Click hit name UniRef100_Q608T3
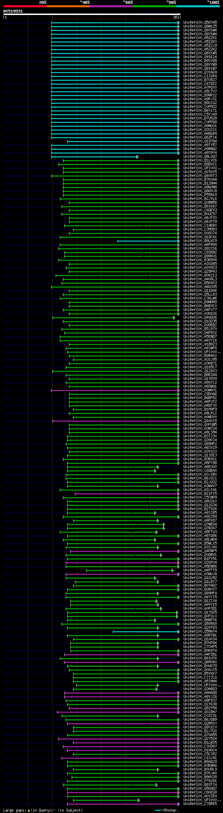This screenshot has height=813, width=223. 200,176
